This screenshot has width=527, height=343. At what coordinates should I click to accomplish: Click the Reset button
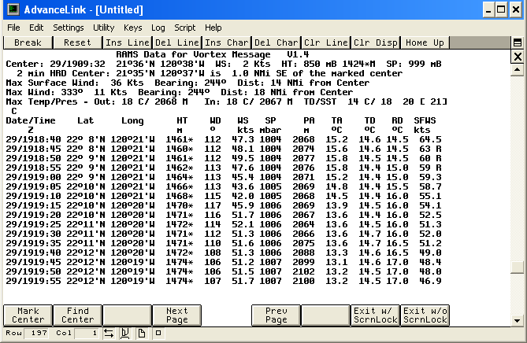click(77, 42)
